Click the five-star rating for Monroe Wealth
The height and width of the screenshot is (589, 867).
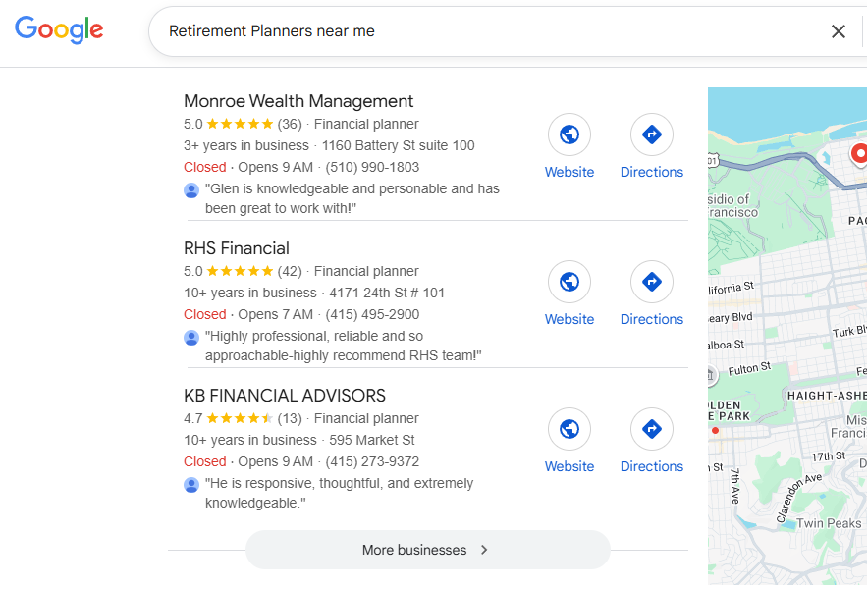[240, 124]
